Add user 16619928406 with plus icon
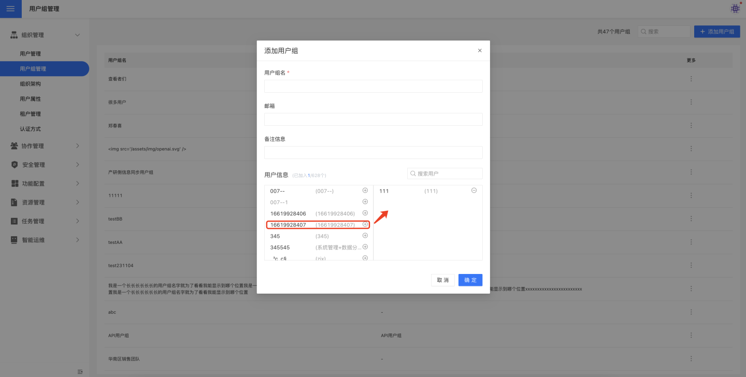Image resolution: width=746 pixels, height=377 pixels. pyautogui.click(x=365, y=213)
